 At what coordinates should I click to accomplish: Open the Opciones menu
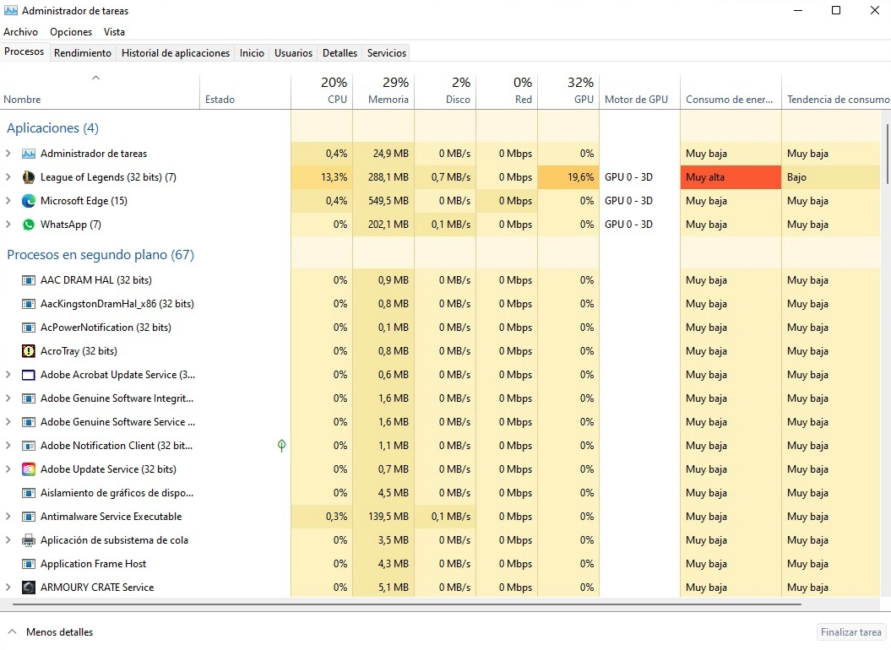tap(70, 32)
